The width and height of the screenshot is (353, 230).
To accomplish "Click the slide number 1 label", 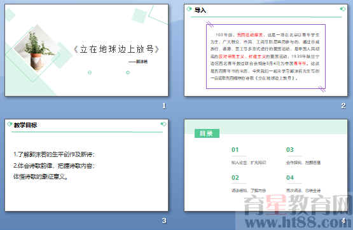I will click(164, 105).
